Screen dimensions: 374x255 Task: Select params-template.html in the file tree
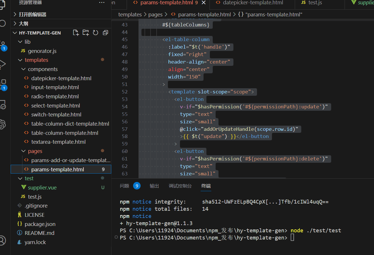(61, 169)
